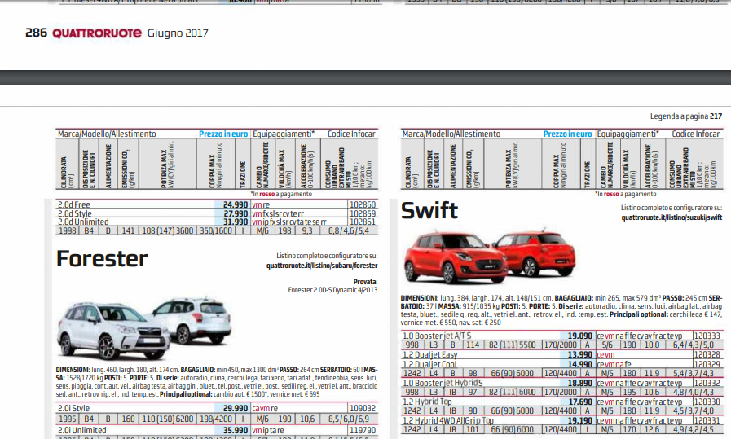This screenshot has width=731, height=439.
Task: Click 'Prezzo in euro' header above Forester listing
Action: (x=223, y=134)
